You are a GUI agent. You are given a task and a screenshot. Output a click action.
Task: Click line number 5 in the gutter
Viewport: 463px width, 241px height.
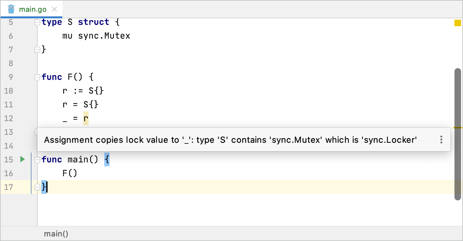point(11,22)
